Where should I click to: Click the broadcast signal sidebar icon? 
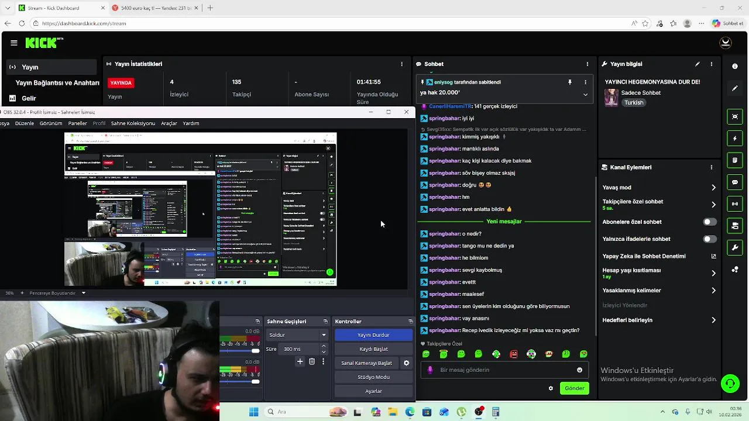(735, 203)
